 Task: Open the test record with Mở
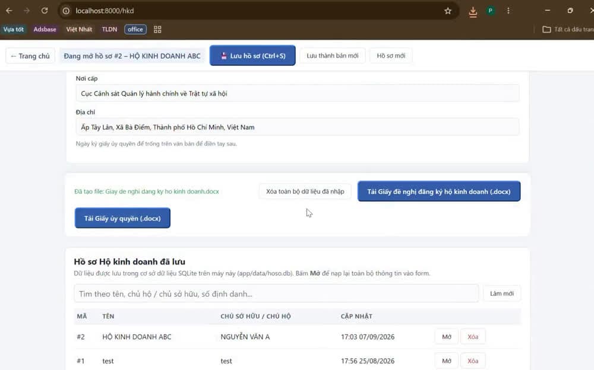tap(447, 361)
